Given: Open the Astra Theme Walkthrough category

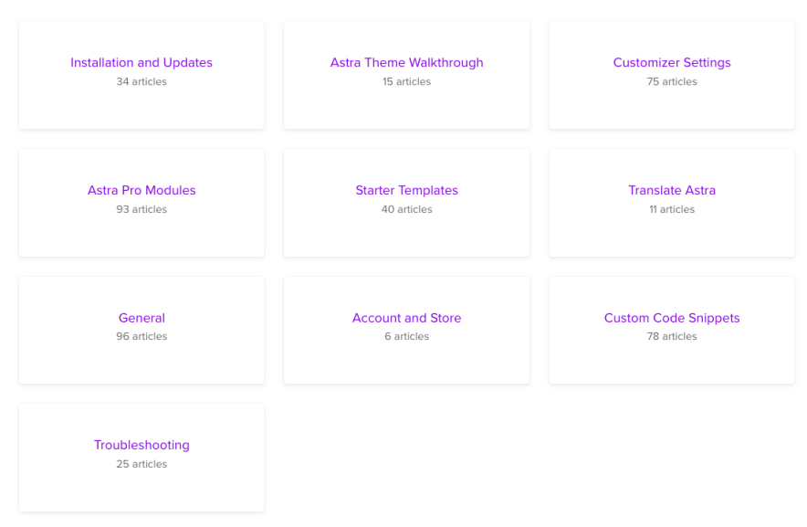Looking at the screenshot, I should tap(406, 62).
